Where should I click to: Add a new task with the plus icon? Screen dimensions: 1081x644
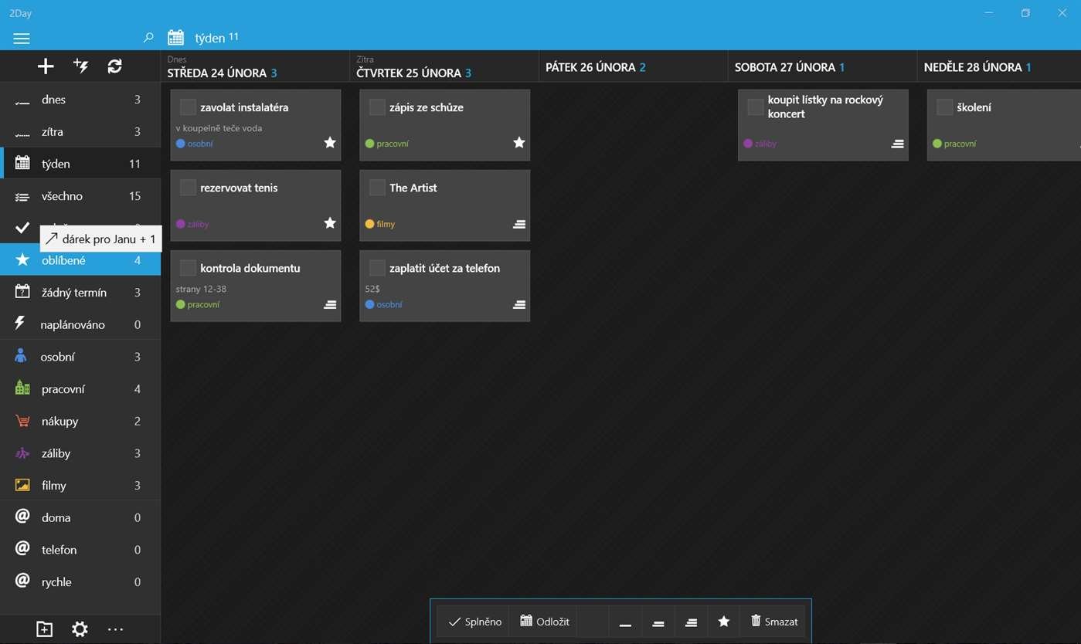[x=46, y=66]
